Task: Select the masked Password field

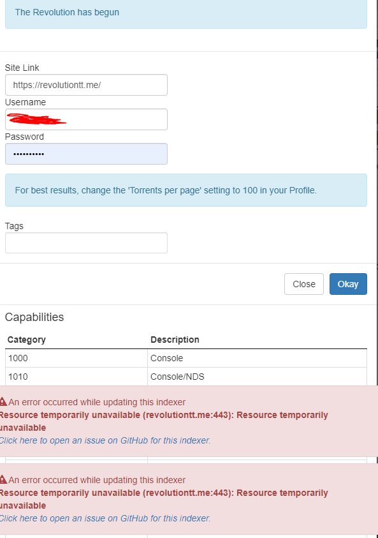Action: pyautogui.click(x=86, y=154)
